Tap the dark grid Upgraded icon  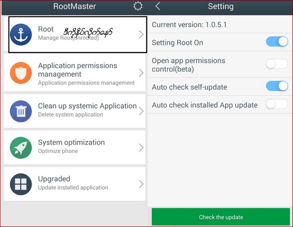click(x=21, y=184)
